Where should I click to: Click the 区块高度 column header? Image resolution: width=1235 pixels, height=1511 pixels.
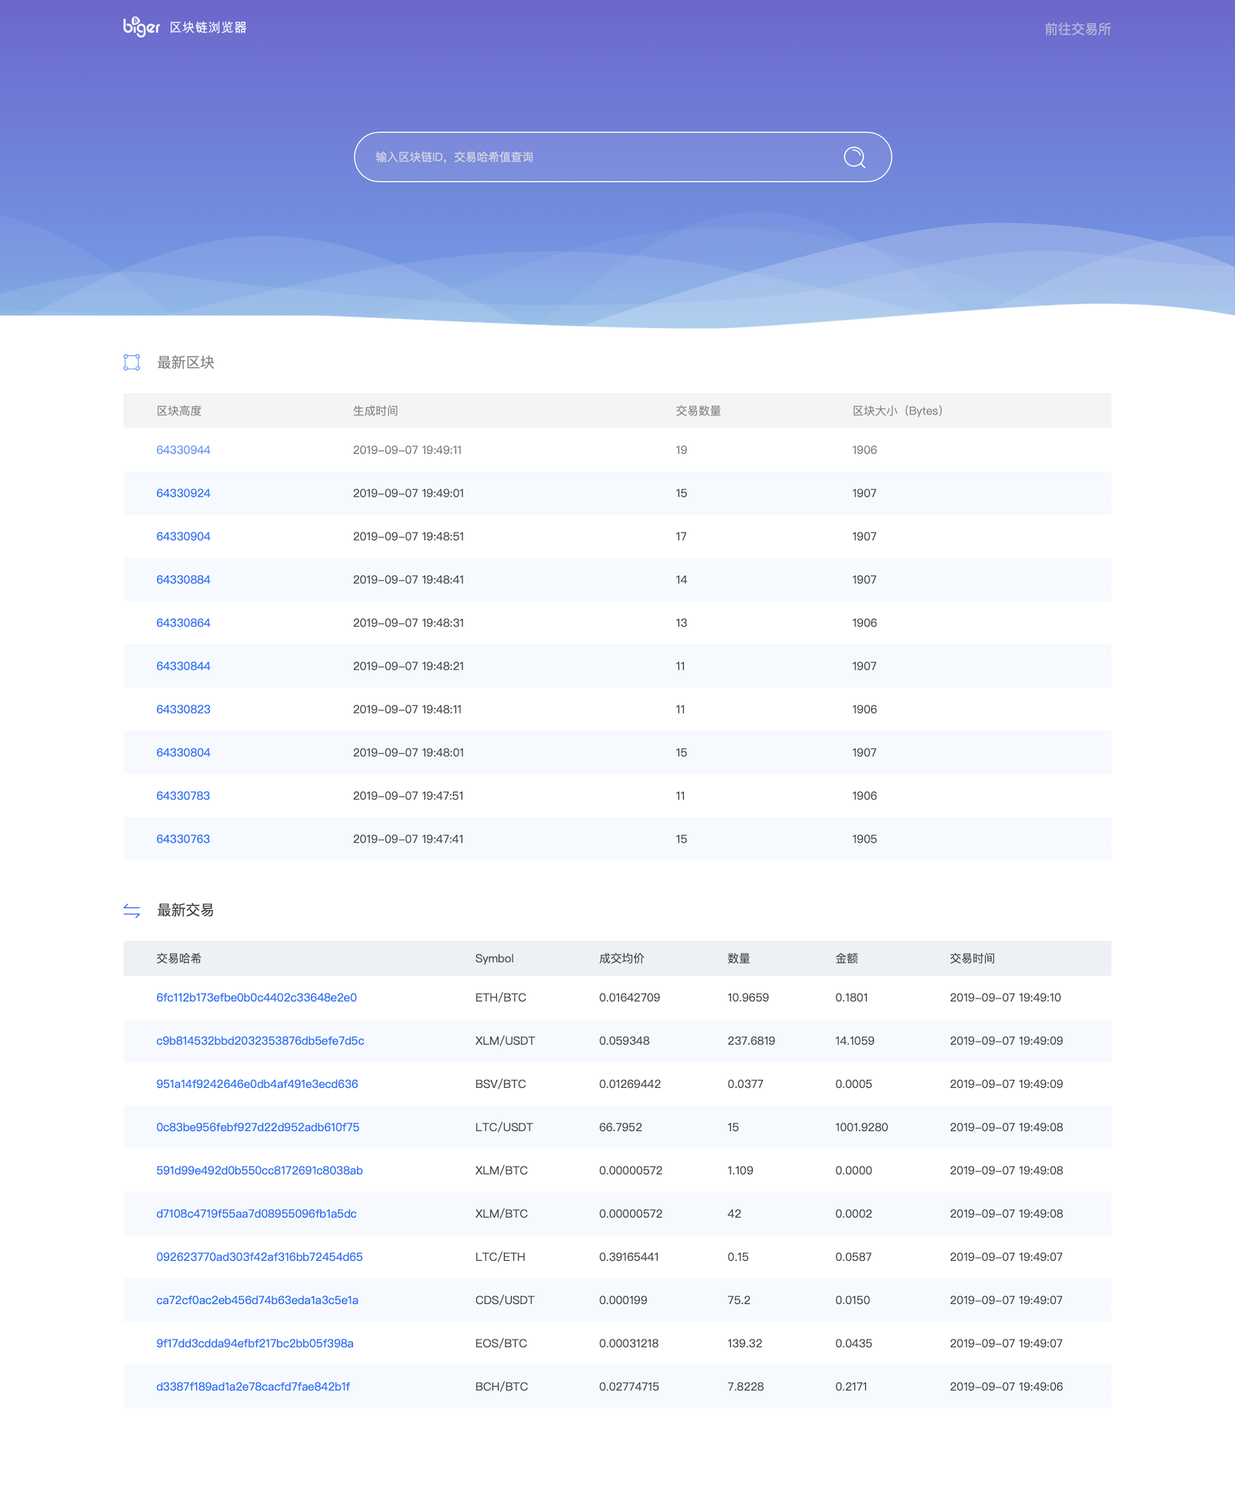179,411
